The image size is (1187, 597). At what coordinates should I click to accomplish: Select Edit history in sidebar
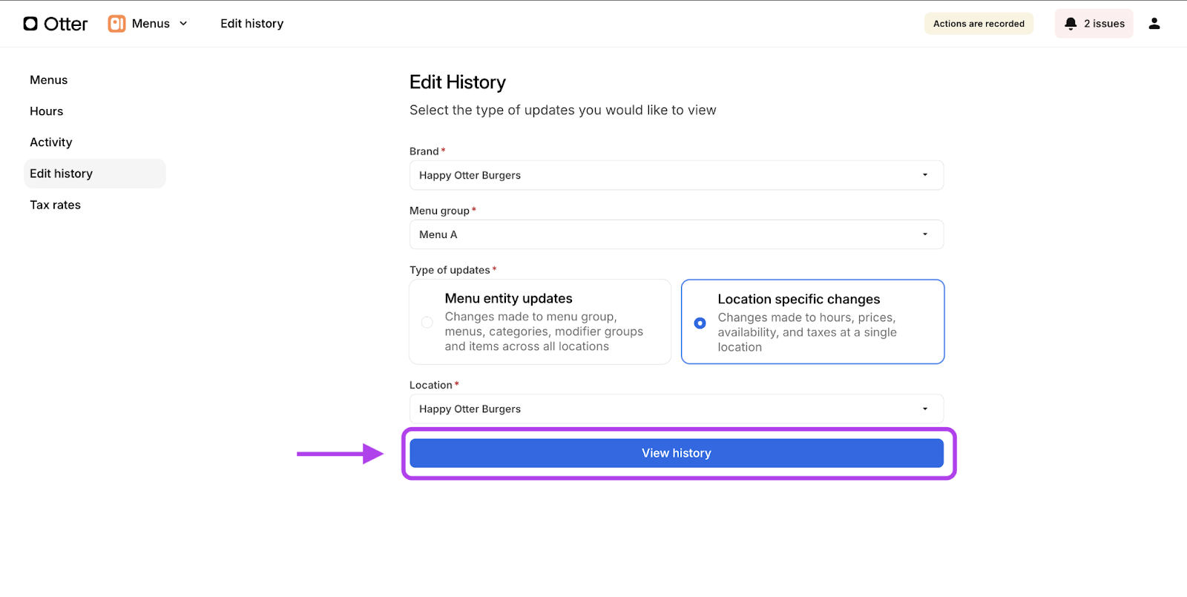(62, 174)
